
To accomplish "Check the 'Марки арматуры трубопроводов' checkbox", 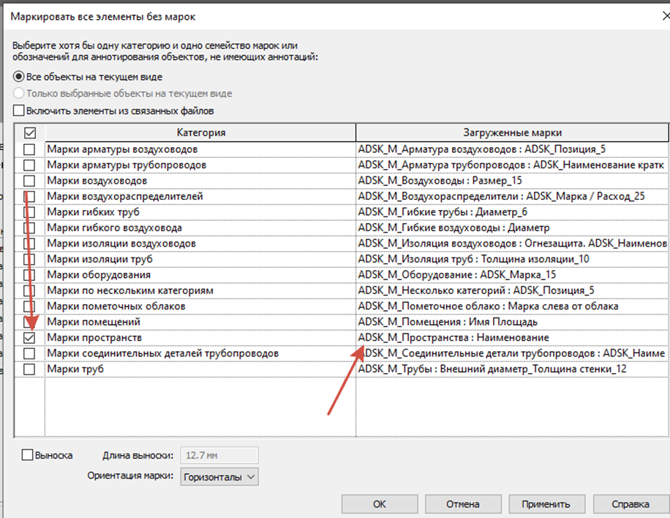I will pos(29,165).
